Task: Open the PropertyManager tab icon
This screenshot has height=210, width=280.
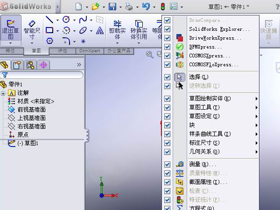Action: point(17,65)
